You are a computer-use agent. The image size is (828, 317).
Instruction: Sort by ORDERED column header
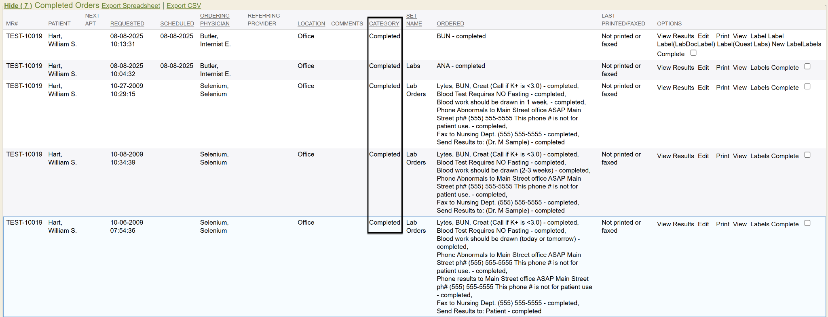(450, 24)
